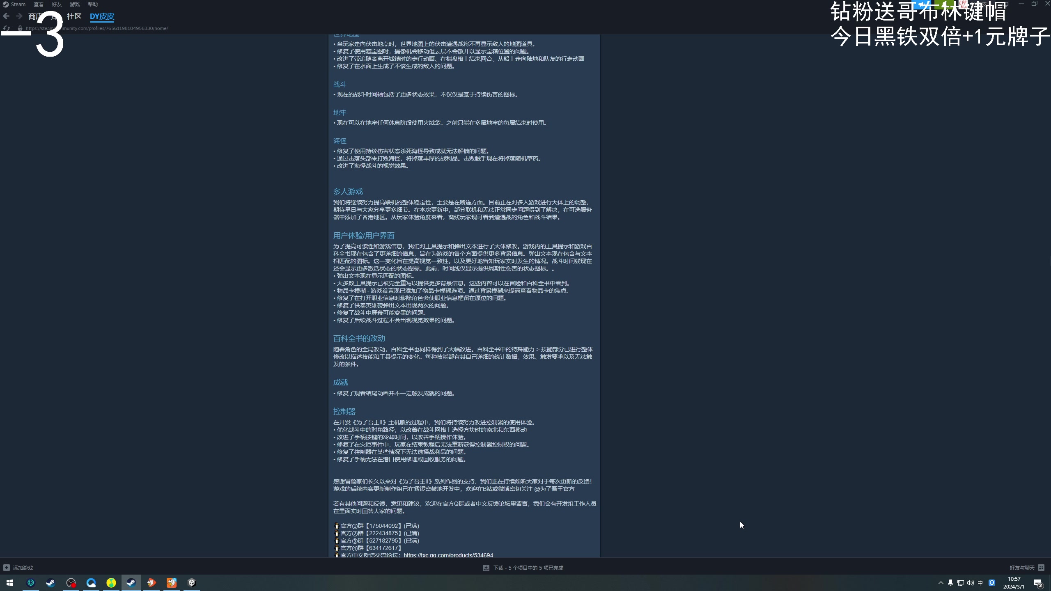Open the txc.qq.com feedback forum link
This screenshot has width=1051, height=591.
click(448, 555)
